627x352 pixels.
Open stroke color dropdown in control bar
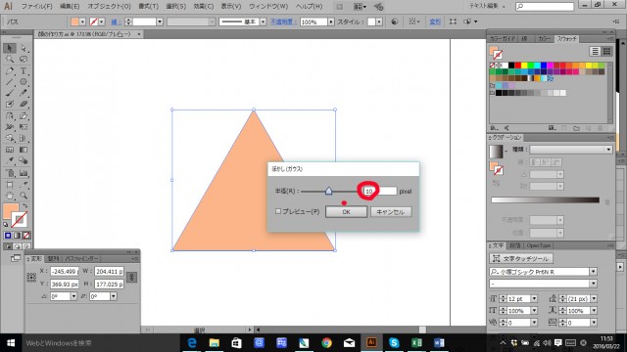coord(102,22)
